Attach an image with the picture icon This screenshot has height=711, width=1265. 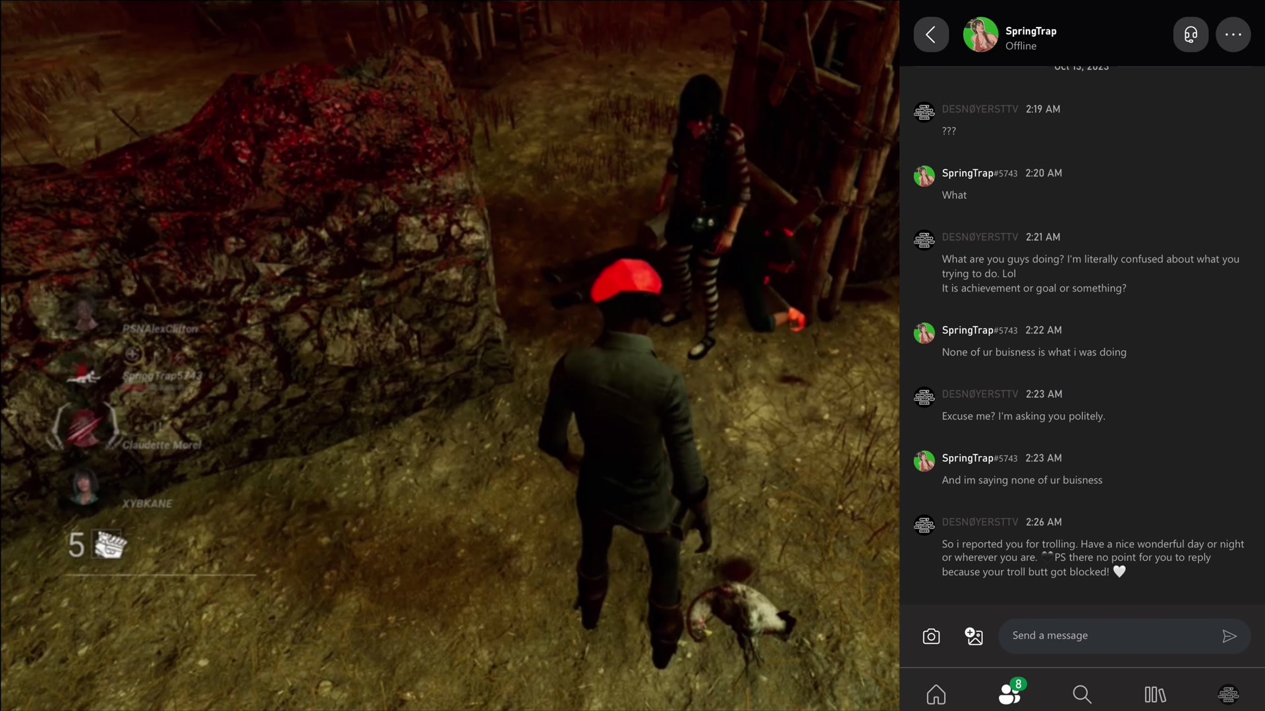(x=974, y=636)
